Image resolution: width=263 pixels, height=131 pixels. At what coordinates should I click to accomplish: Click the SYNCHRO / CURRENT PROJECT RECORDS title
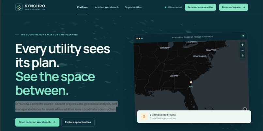tap(193, 37)
